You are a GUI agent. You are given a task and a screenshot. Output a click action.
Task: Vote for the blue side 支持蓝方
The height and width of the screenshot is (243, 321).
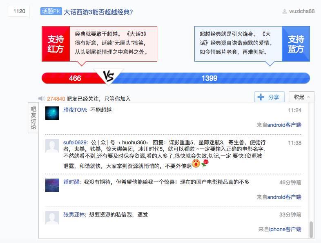click(296, 44)
